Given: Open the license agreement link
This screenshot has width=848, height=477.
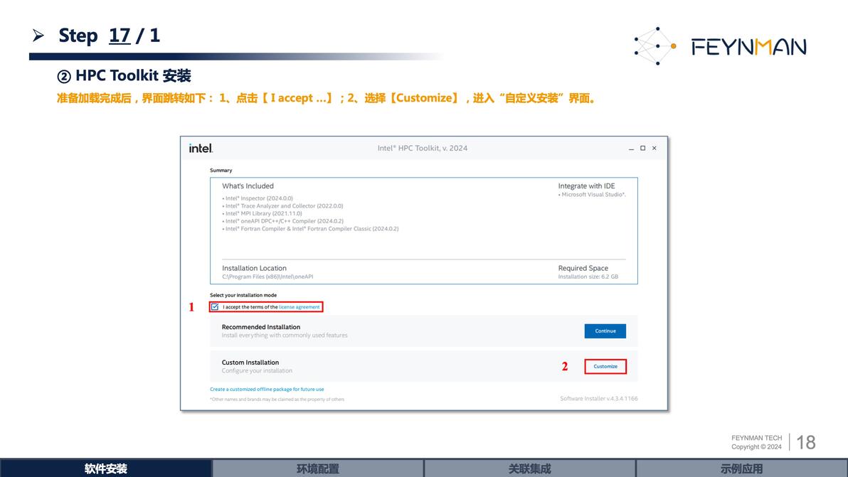Looking at the screenshot, I should point(299,307).
